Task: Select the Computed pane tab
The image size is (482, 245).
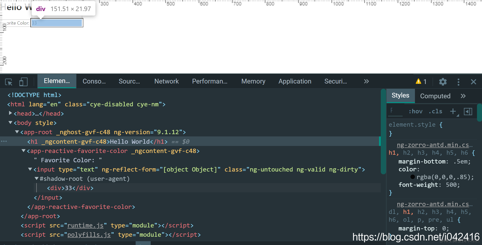Action: coord(435,96)
